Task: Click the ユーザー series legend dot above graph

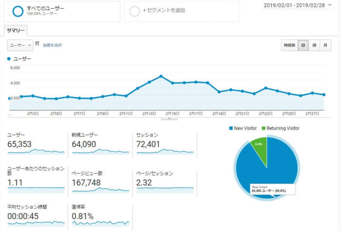Action: (x=9, y=59)
